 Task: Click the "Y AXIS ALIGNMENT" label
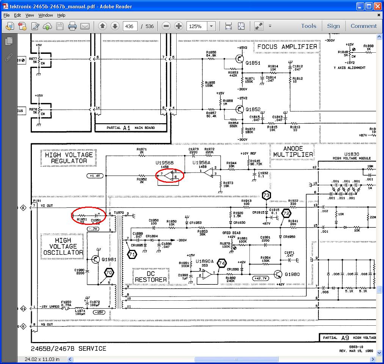(x=350, y=67)
